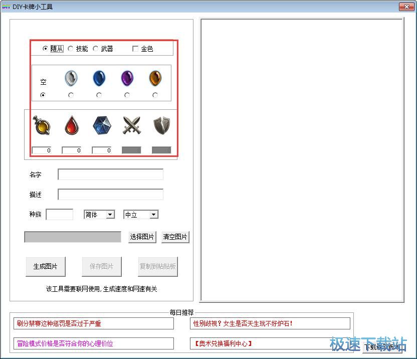417x359 pixels.
Task: Click the 选择图片 button
Action: [x=142, y=237]
